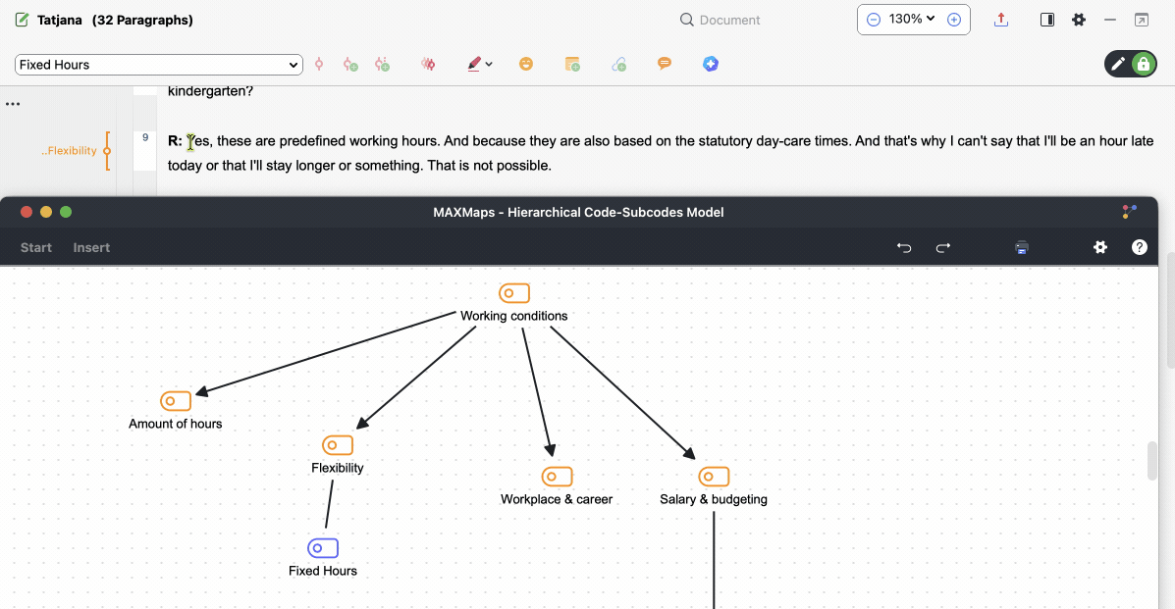
Task: Click the Document search field
Action: coord(721,20)
